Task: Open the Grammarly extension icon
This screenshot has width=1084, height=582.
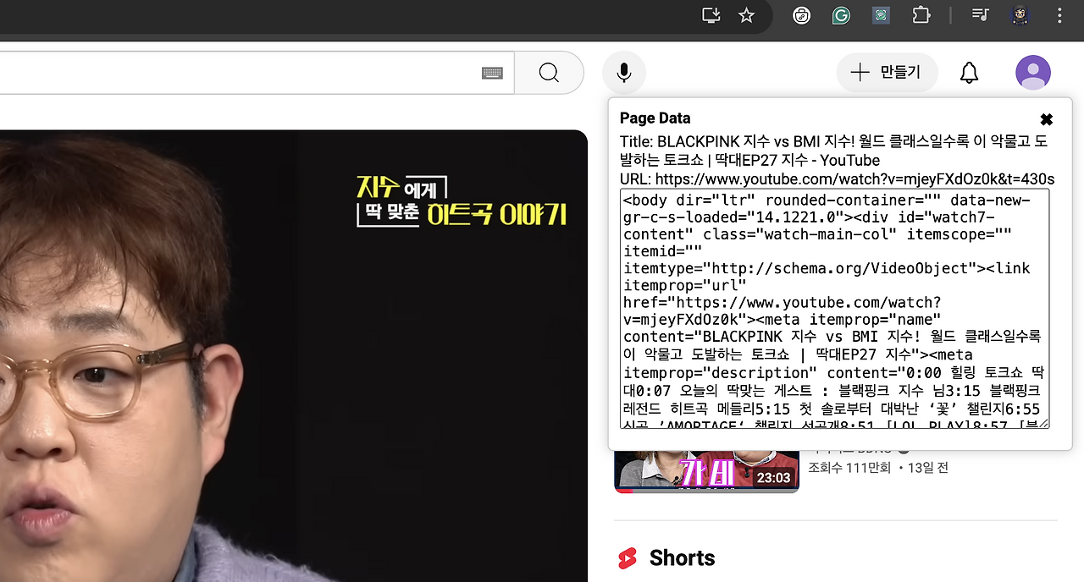Action: pos(841,15)
